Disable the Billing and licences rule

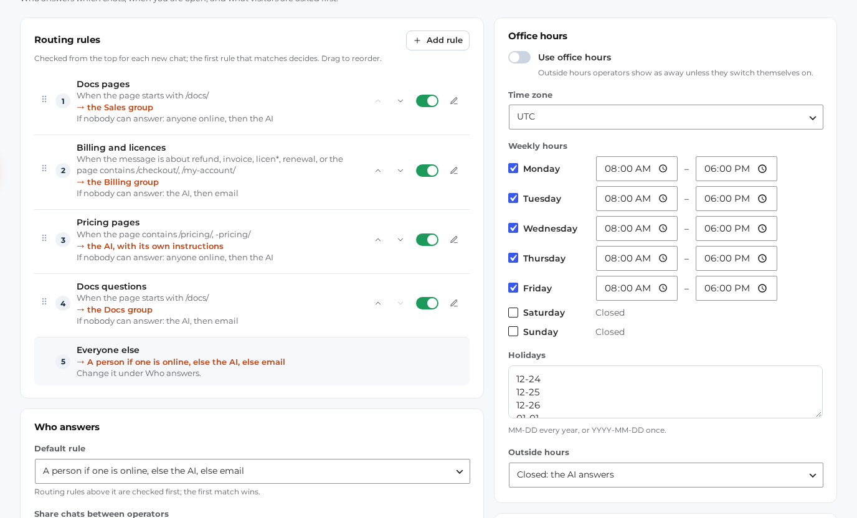[x=427, y=171]
